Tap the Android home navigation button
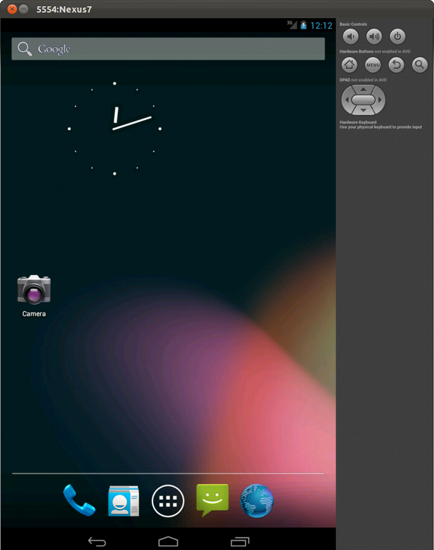The height and width of the screenshot is (550, 434). [x=168, y=541]
